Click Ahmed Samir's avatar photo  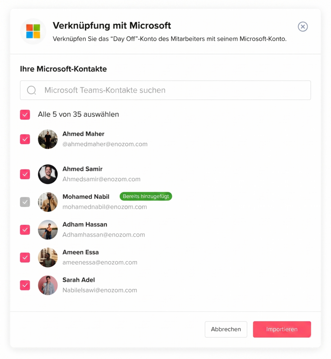[x=48, y=174]
